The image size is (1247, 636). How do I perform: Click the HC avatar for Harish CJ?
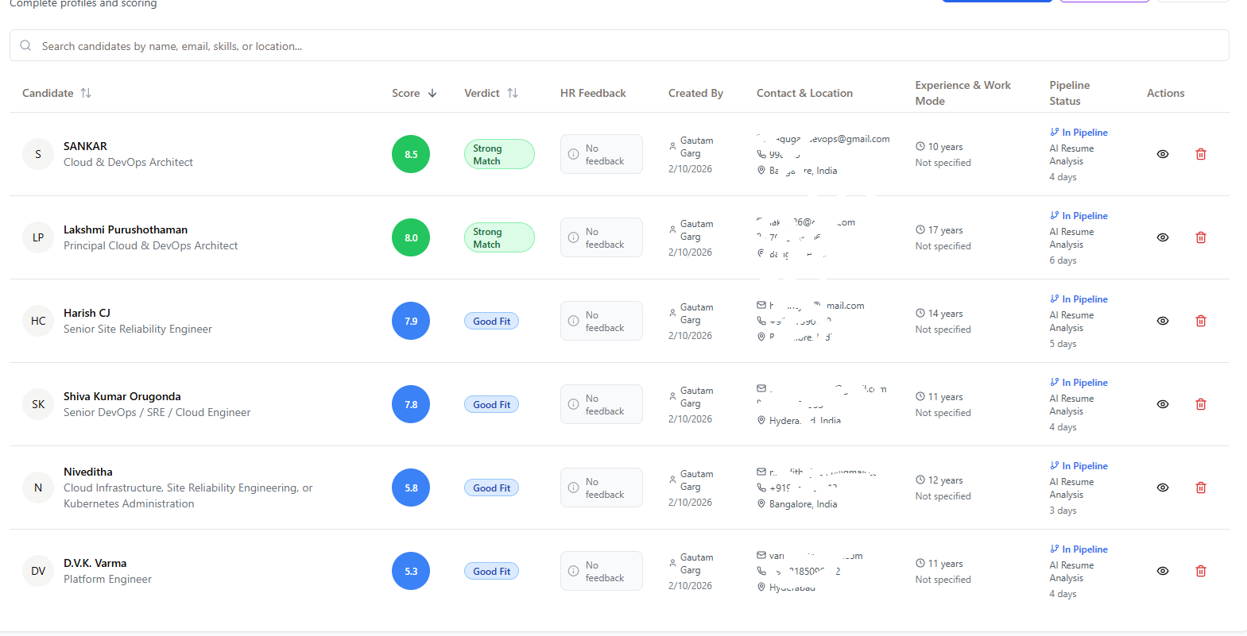click(x=38, y=321)
